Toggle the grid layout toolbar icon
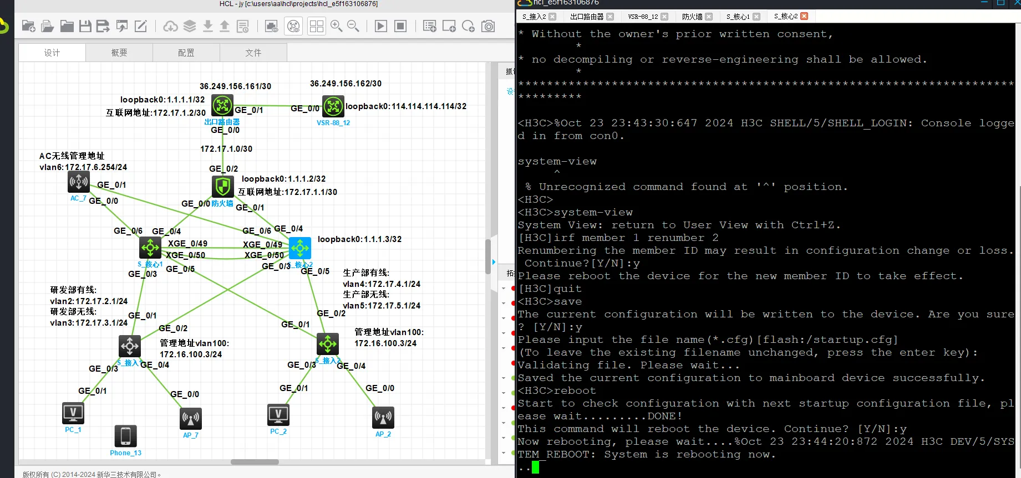This screenshot has height=478, width=1021. pyautogui.click(x=317, y=26)
